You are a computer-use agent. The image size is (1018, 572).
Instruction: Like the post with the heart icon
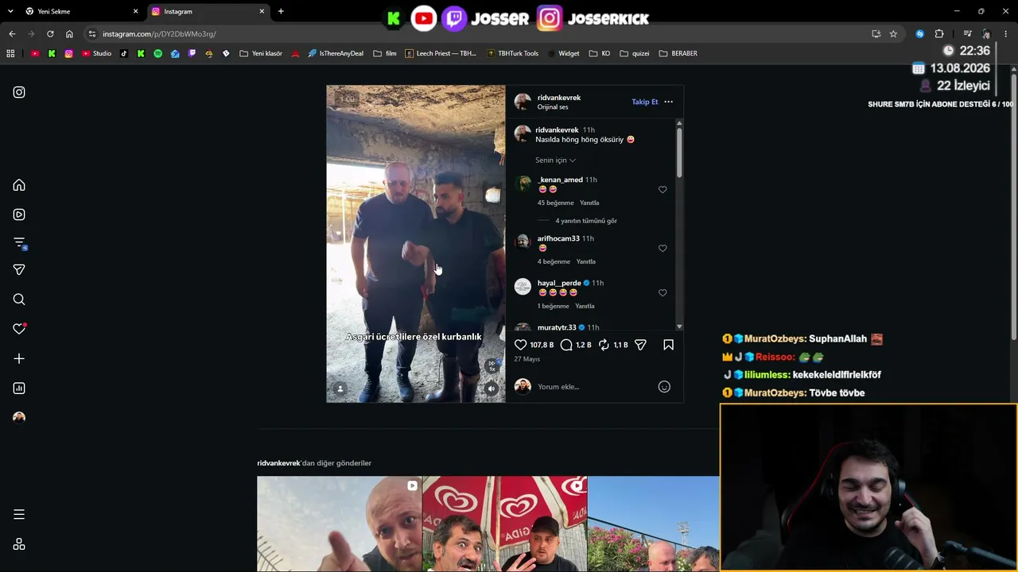pos(521,345)
